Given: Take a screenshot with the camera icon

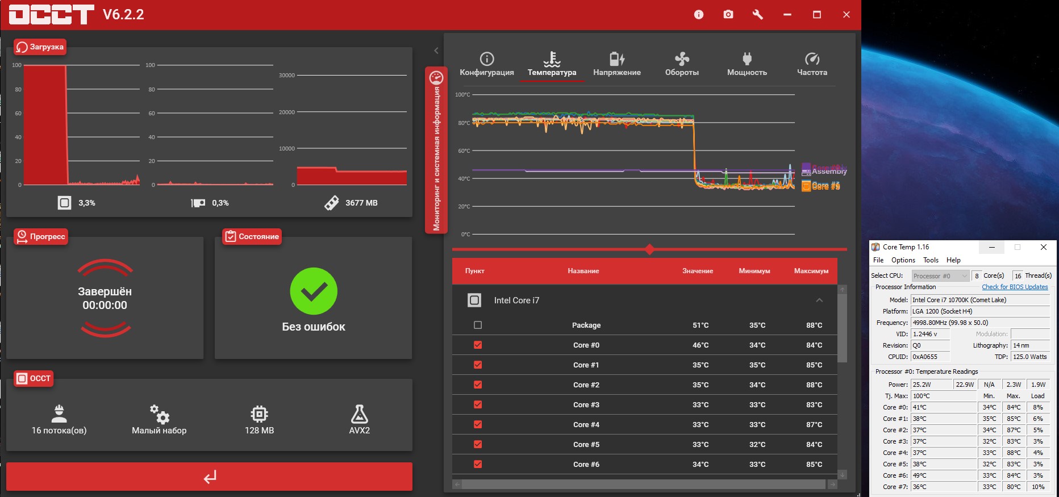Looking at the screenshot, I should pos(728,15).
